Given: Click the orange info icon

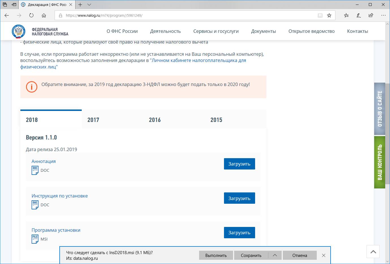Looking at the screenshot, I should pos(32,87).
